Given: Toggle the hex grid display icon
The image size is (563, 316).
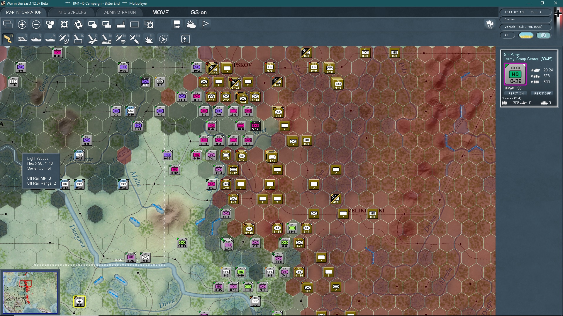Looking at the screenshot, I should (50, 24).
